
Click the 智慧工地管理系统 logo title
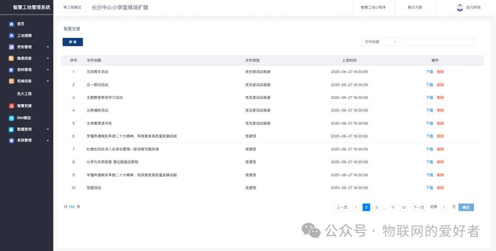[31, 7]
